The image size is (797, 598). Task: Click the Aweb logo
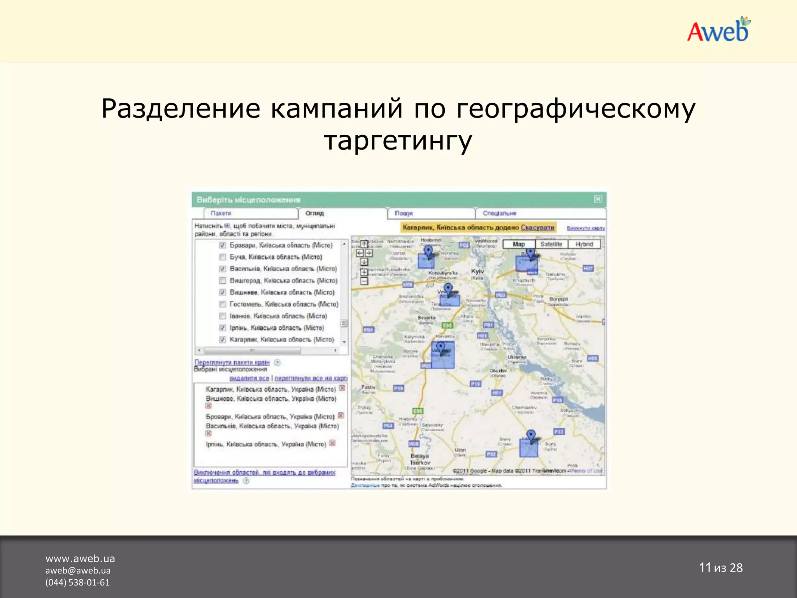(x=718, y=29)
